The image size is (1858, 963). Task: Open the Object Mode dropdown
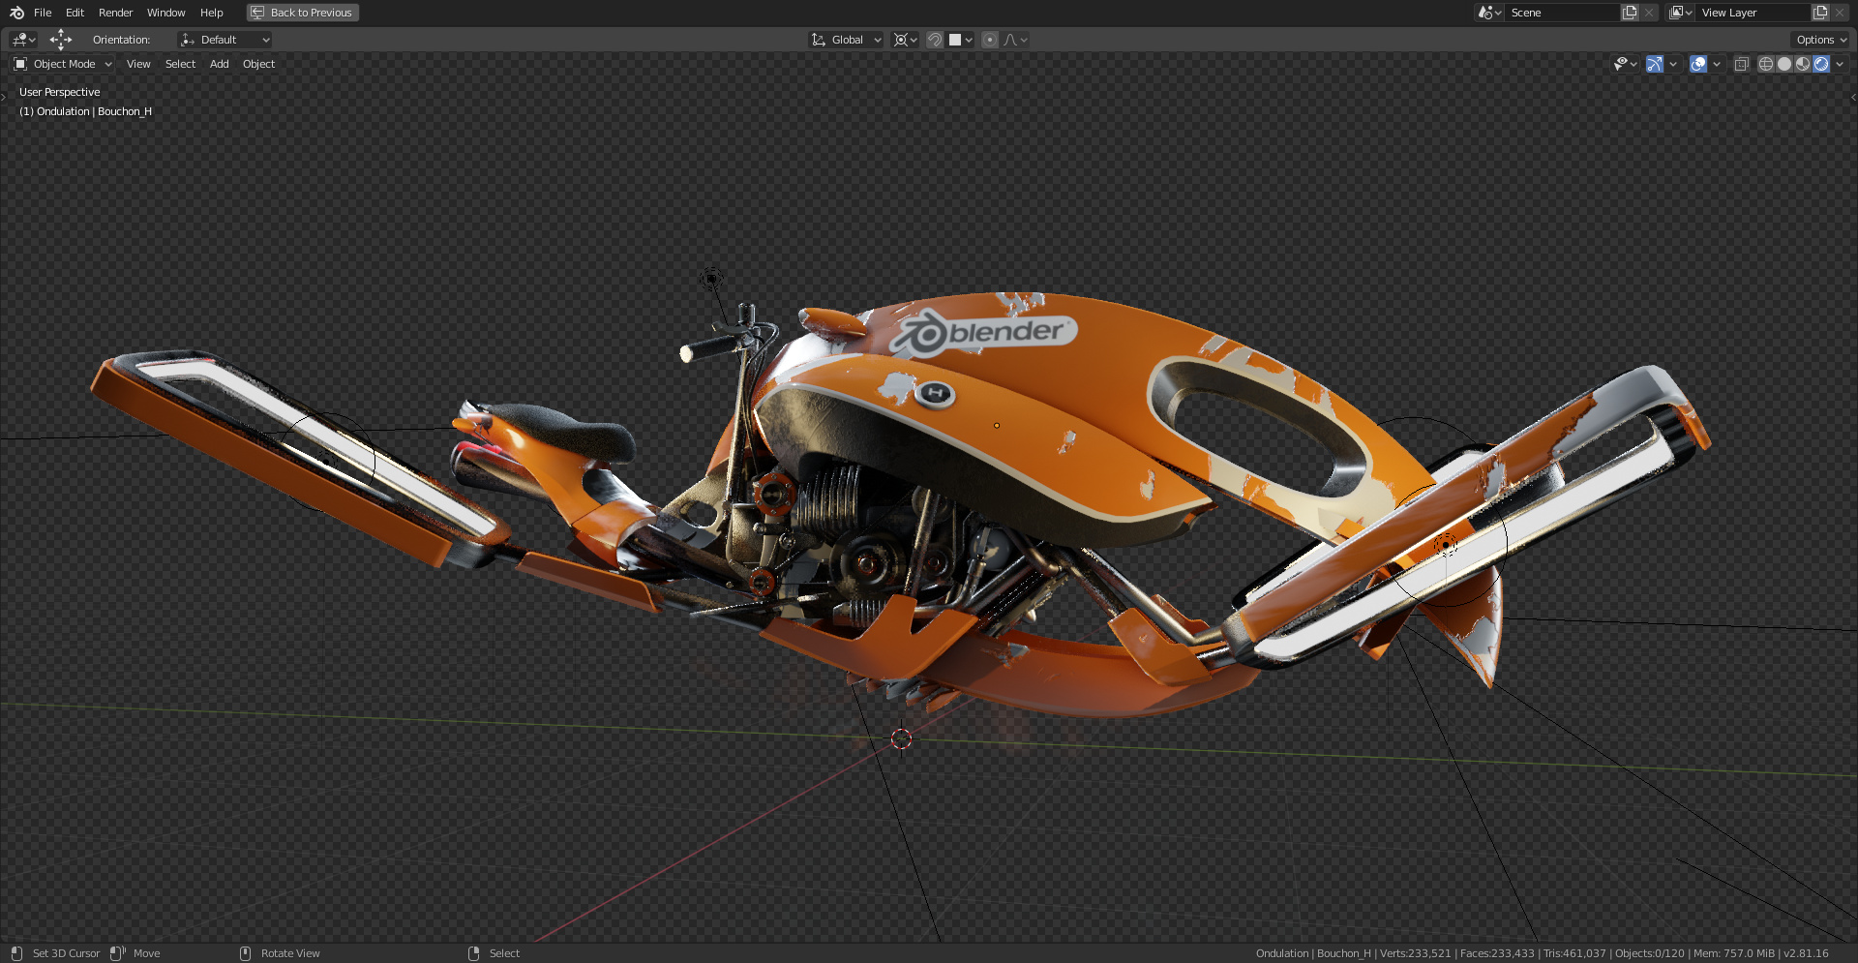[63, 64]
